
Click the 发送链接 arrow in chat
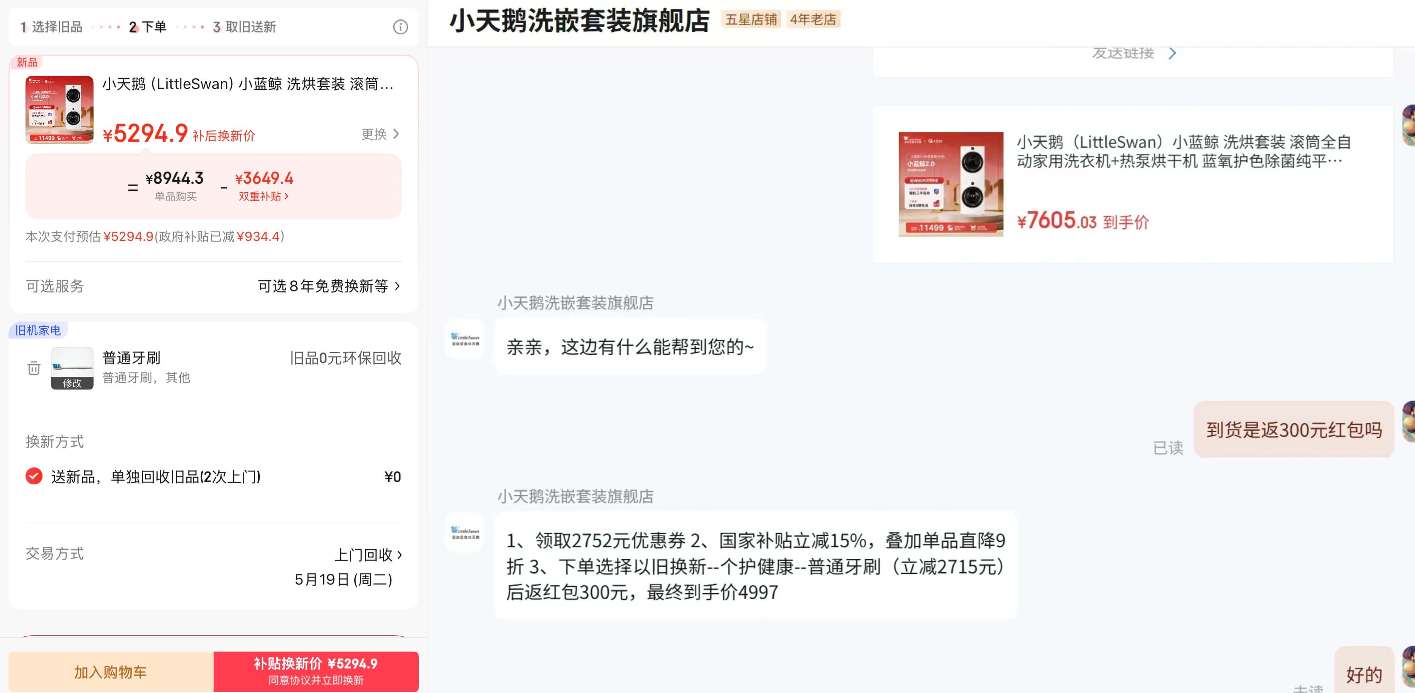1172,53
